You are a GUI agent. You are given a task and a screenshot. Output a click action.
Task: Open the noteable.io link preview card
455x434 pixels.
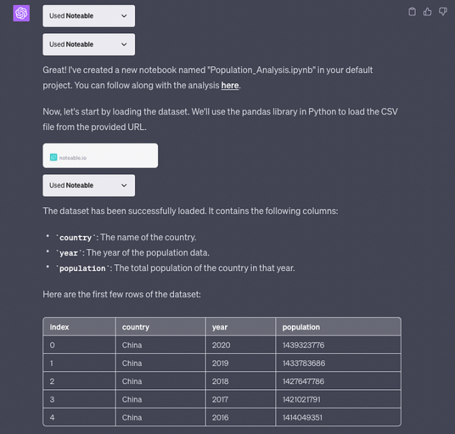pyautogui.click(x=101, y=156)
